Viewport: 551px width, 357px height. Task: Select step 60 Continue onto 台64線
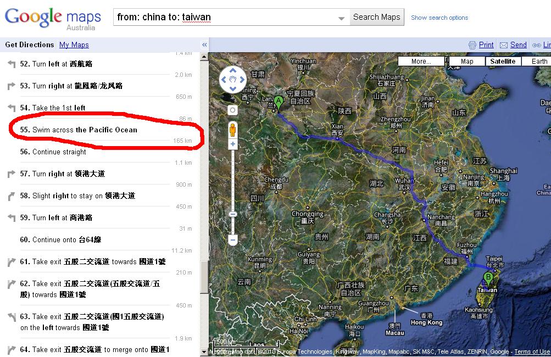click(x=60, y=239)
